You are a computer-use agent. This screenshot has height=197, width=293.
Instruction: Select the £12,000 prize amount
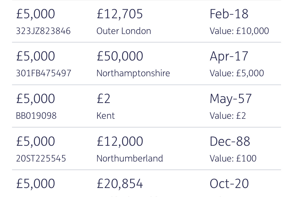coord(120,141)
